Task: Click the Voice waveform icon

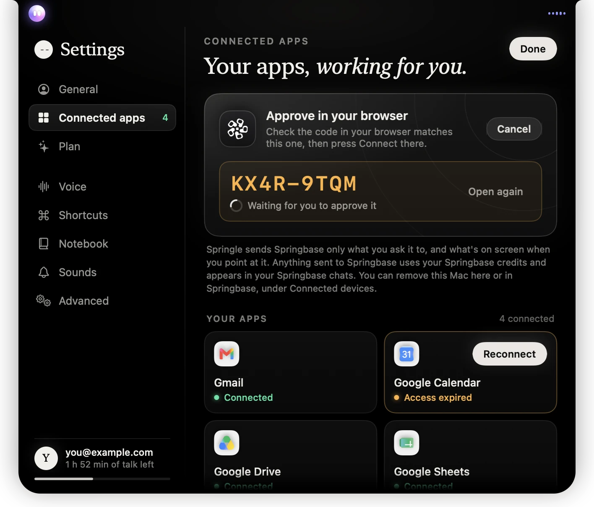Action: tap(44, 186)
